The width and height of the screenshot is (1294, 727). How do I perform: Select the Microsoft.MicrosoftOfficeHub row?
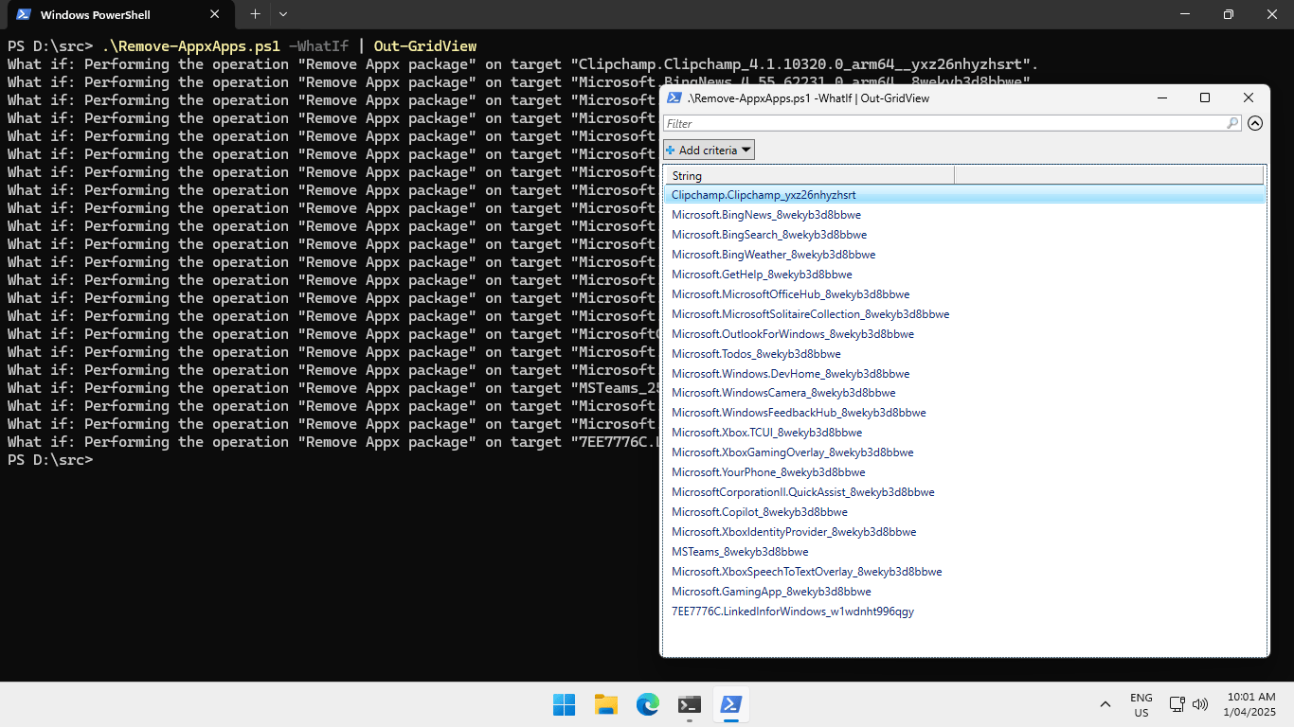(x=964, y=294)
